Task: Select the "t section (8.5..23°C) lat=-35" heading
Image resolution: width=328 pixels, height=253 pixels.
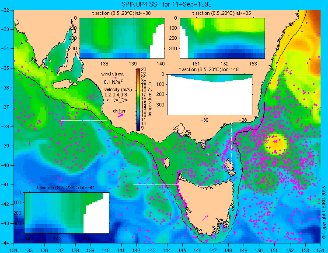Action: point(222,13)
